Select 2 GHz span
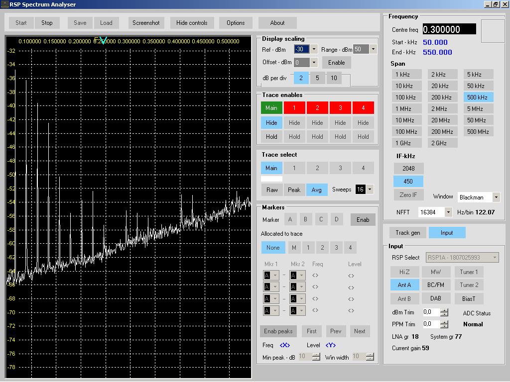The height and width of the screenshot is (382, 510). [443, 143]
